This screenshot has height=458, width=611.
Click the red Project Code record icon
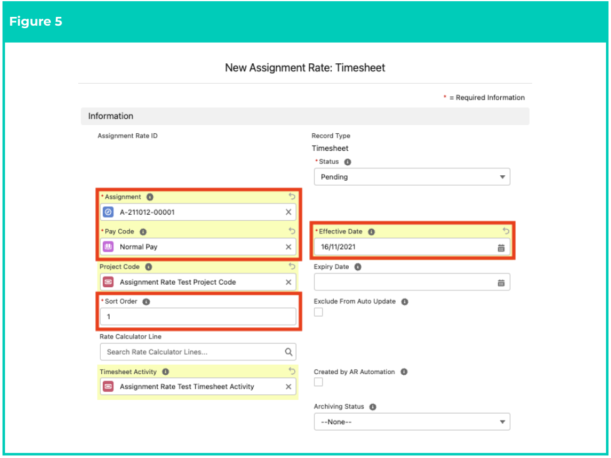click(108, 282)
